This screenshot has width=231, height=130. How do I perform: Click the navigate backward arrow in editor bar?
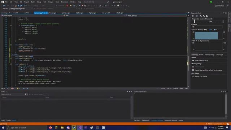24,88
